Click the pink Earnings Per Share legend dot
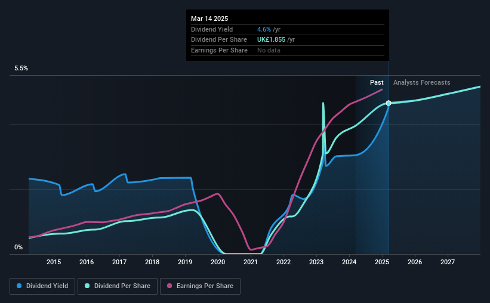490x303 pixels. (x=170, y=286)
